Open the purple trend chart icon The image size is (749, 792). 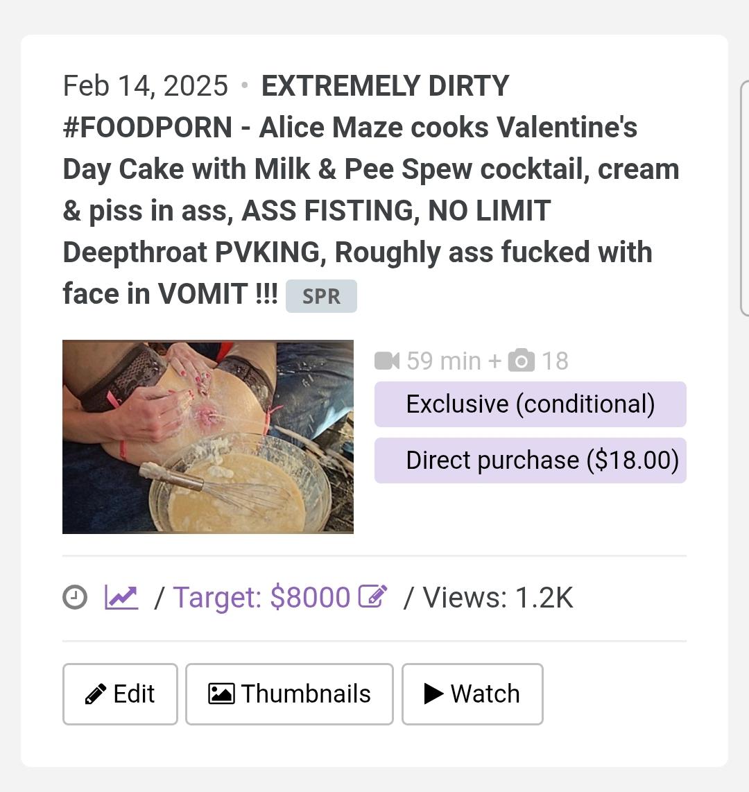[121, 597]
